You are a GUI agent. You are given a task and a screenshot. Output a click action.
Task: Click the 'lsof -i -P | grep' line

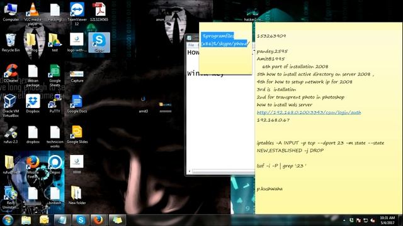pos(281,166)
